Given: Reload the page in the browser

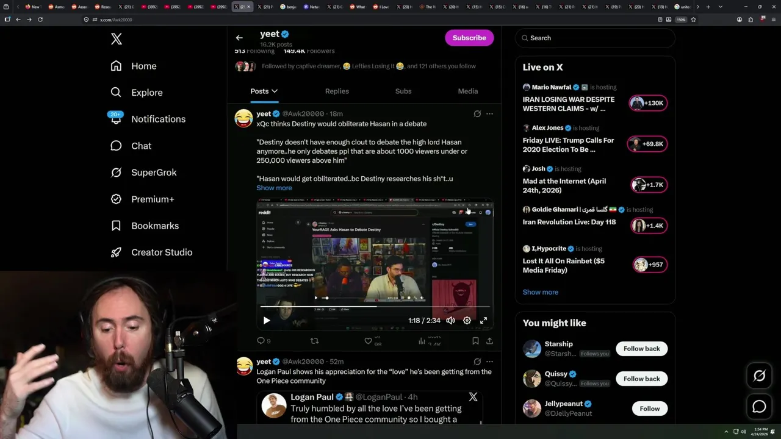Looking at the screenshot, I should click(x=40, y=20).
